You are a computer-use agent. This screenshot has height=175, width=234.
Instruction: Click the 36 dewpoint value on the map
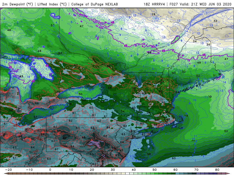click(208, 45)
